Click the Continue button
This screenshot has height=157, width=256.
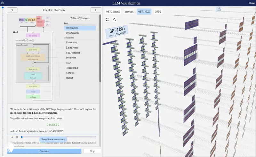pyautogui.click(x=44, y=151)
